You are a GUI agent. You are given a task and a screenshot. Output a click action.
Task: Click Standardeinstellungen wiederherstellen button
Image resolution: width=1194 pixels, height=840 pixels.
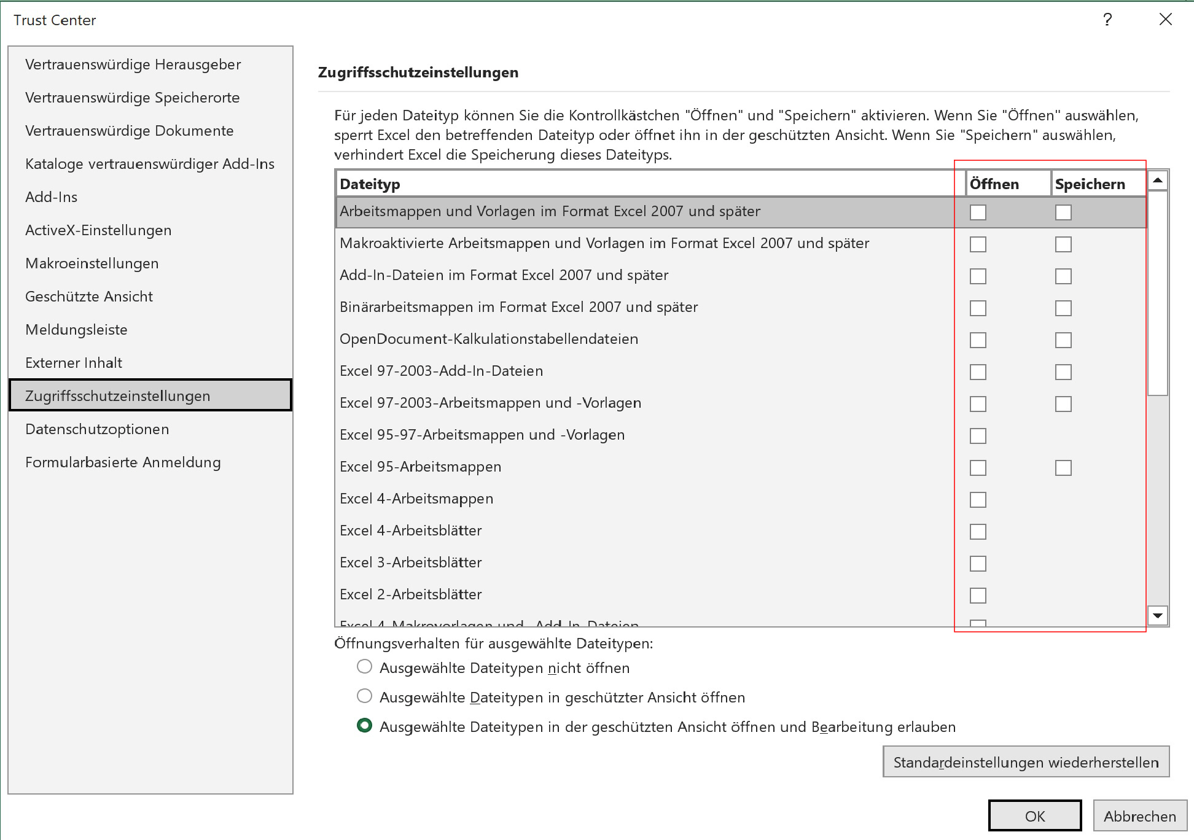click(1026, 762)
